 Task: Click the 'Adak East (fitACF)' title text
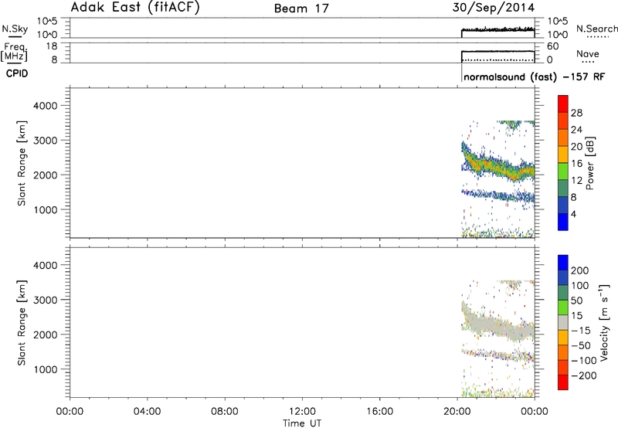click(x=135, y=8)
